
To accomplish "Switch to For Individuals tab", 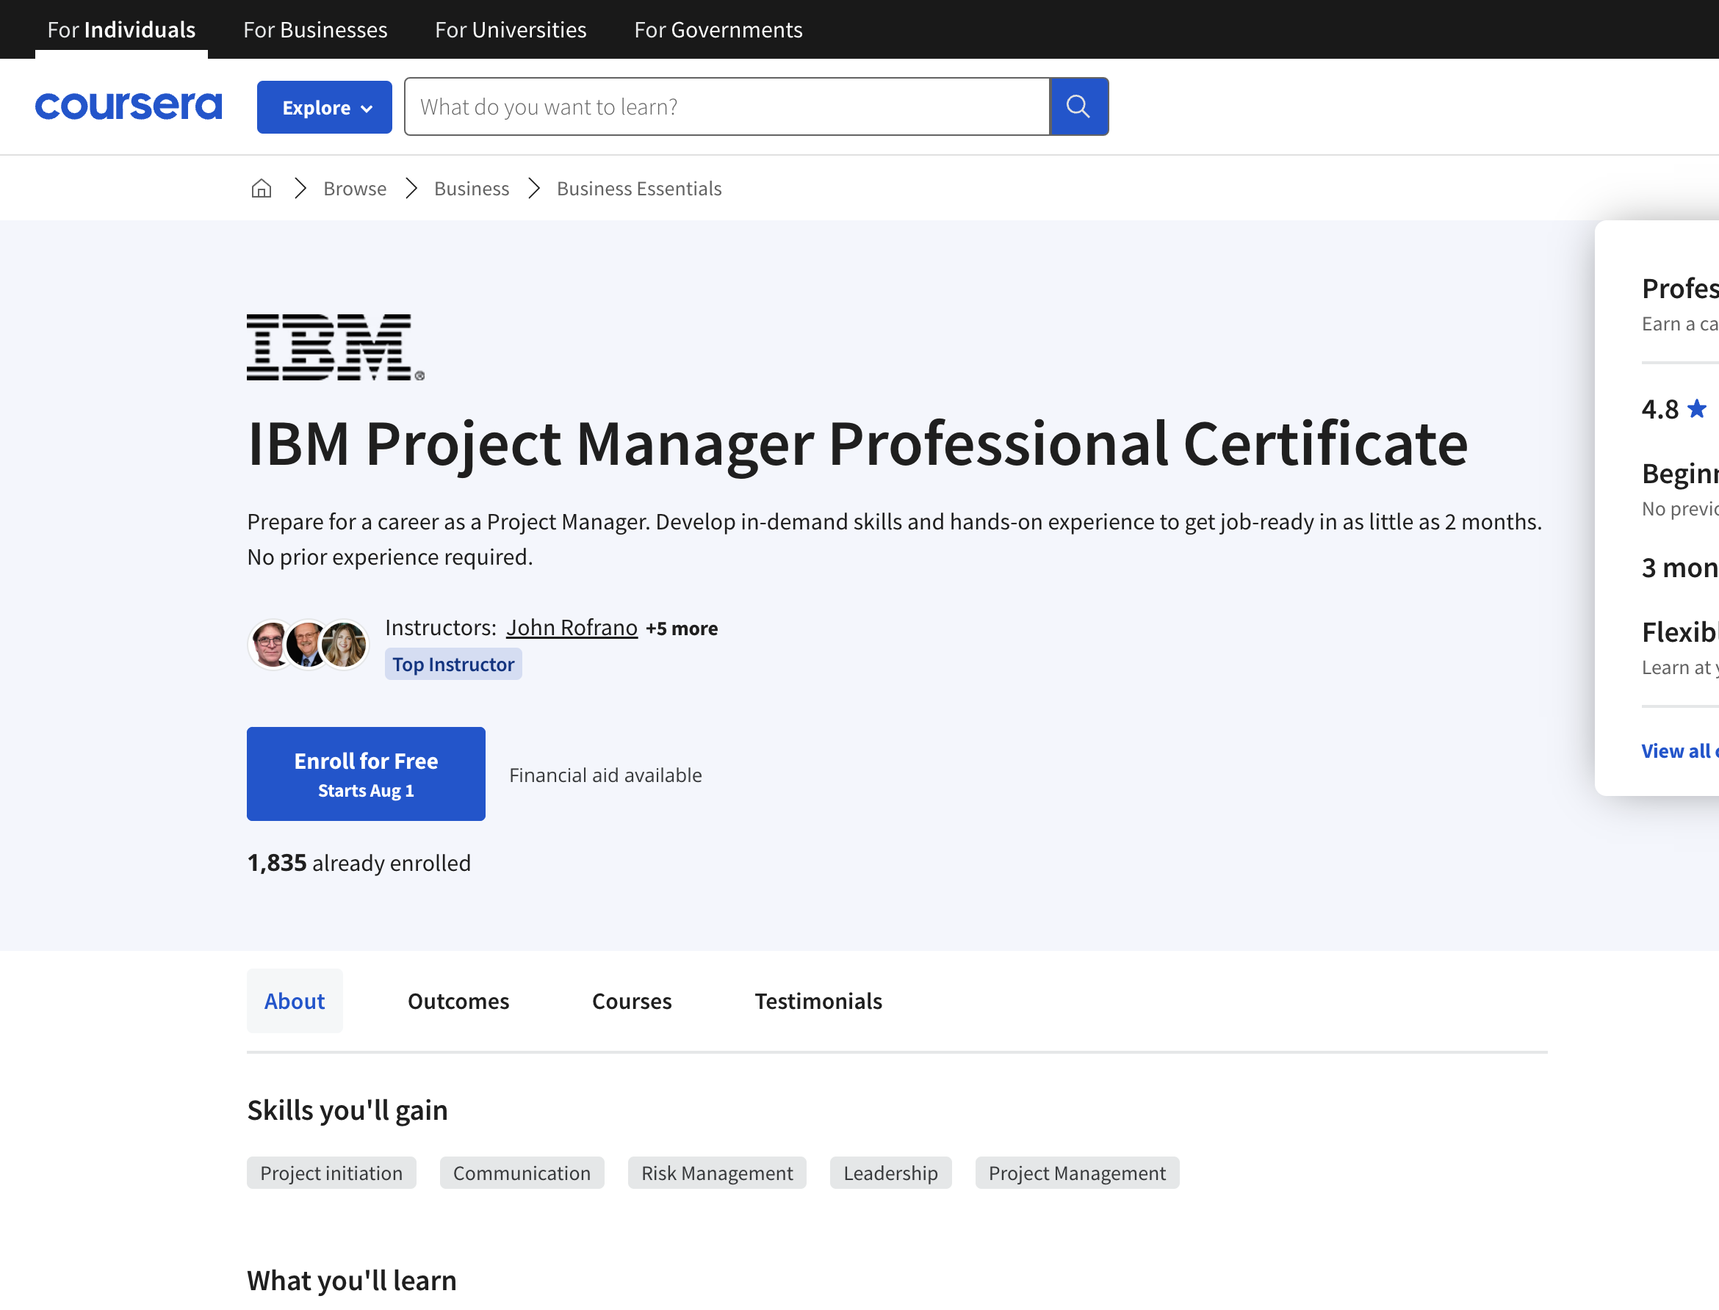I will click(x=122, y=29).
